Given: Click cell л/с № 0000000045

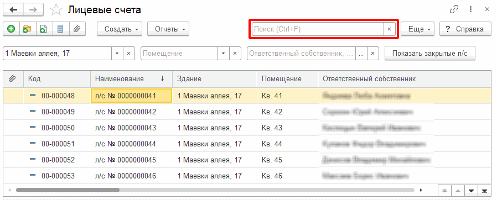Looking at the screenshot, I should (x=132, y=160).
